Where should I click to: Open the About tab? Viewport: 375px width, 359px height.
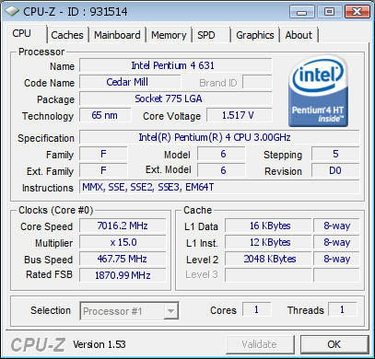coord(299,35)
